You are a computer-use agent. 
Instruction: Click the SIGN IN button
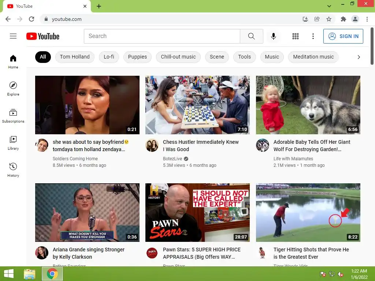pyautogui.click(x=343, y=36)
